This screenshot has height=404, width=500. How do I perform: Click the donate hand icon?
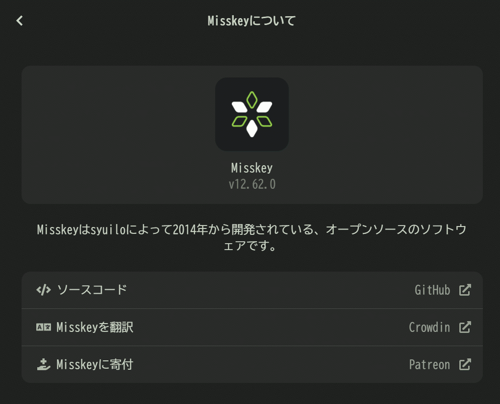point(44,364)
